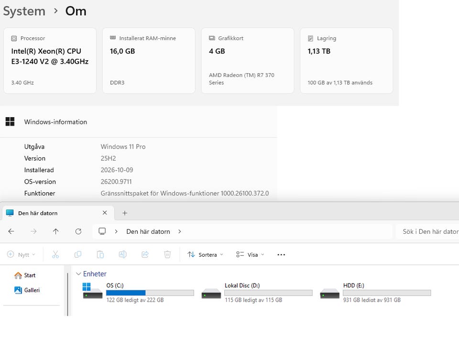Go forward with the right arrow
Viewport: 459px width, 350px height.
(x=33, y=231)
